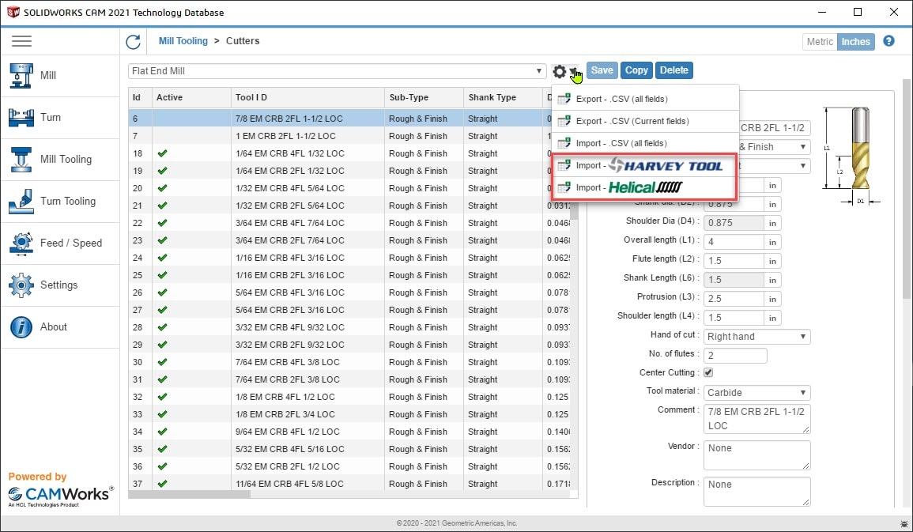The width and height of the screenshot is (913, 532).
Task: Toggle Active checkmark for tool Id 22
Action: click(163, 223)
